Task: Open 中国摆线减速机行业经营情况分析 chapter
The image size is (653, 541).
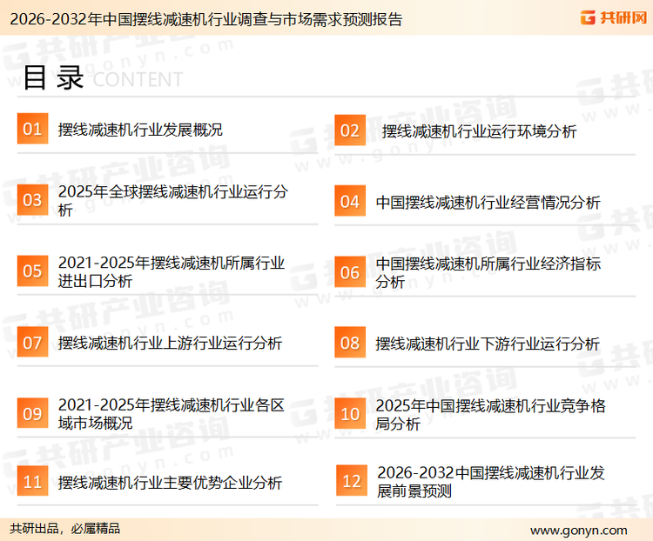Action: click(x=488, y=202)
